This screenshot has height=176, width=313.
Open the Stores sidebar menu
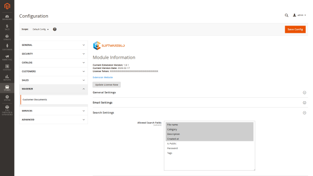pos(7,88)
